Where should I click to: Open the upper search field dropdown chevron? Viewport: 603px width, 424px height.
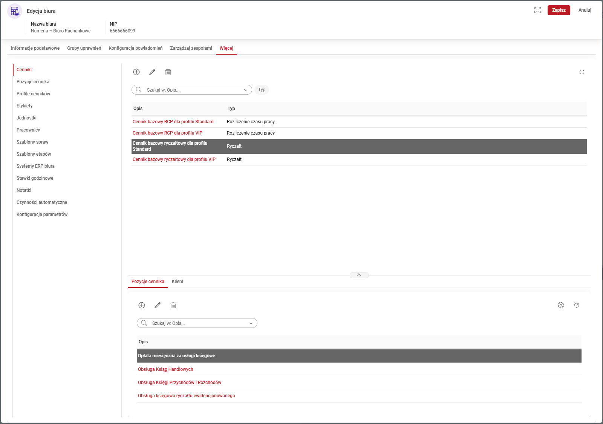point(246,90)
